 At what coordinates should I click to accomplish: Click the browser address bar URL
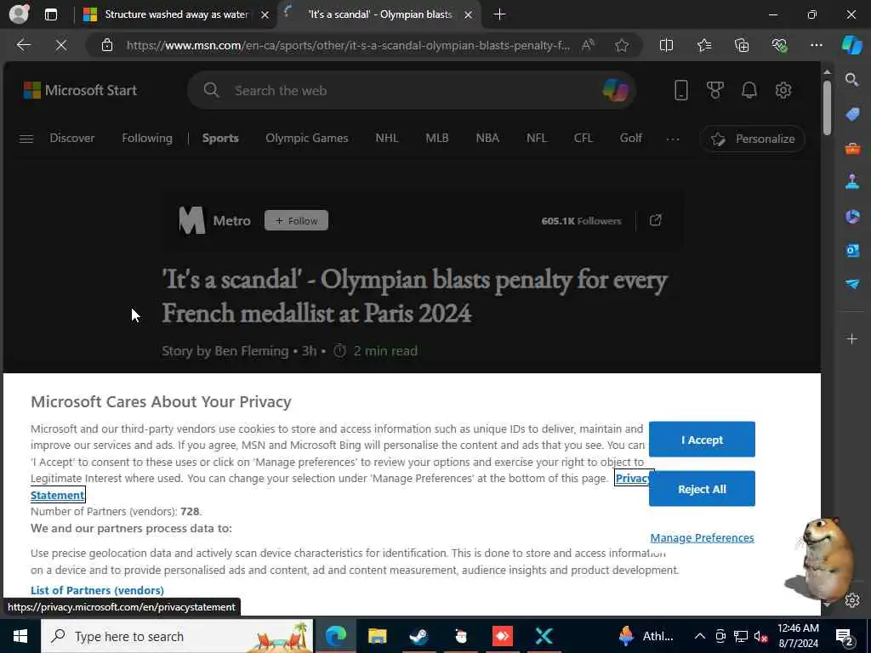pyautogui.click(x=348, y=45)
